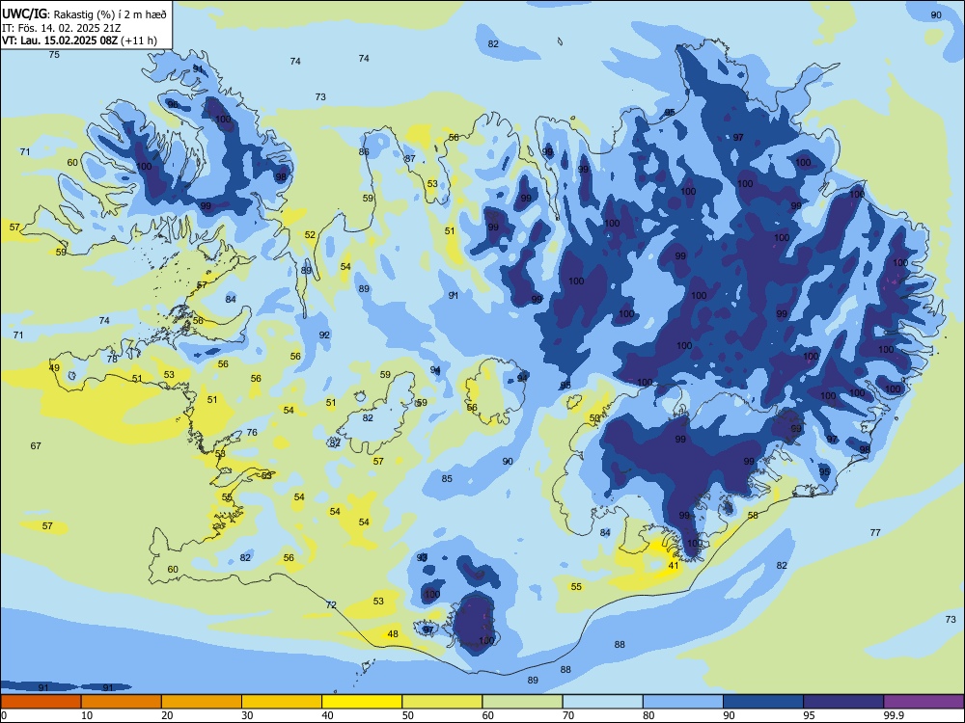Click the '95' tick label on the legend bar
This screenshot has height=723, width=965.
810,715
